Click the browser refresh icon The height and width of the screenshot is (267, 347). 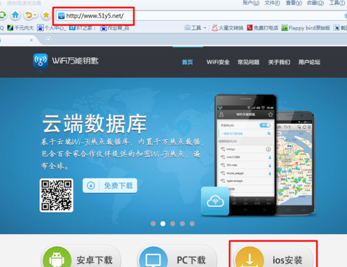2,15
